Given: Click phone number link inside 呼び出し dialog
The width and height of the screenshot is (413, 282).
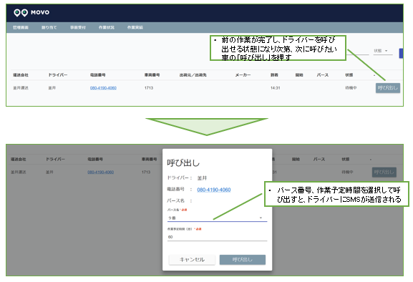Looking at the screenshot, I should point(214,190).
